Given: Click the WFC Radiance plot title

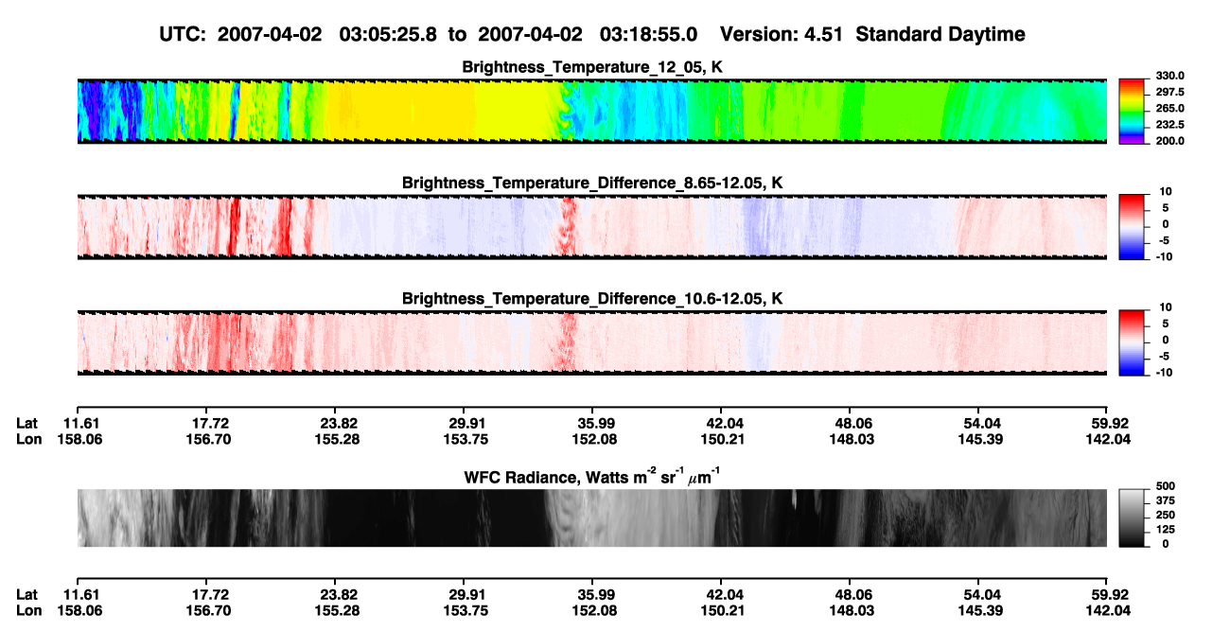Looking at the screenshot, I should (592, 477).
